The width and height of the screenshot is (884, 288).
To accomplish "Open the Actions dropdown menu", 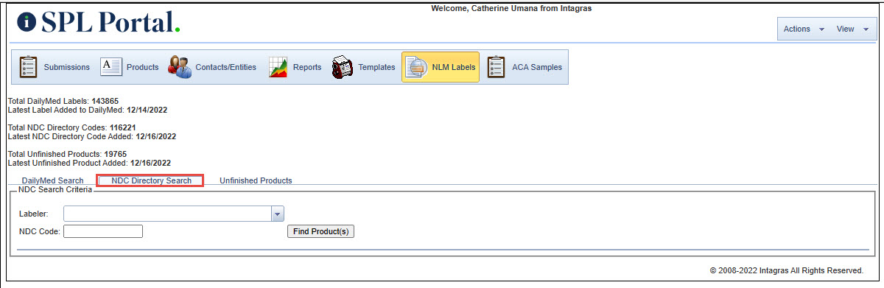I will [x=803, y=29].
